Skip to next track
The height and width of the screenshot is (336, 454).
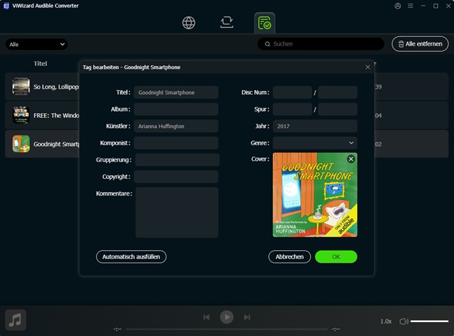click(x=247, y=317)
